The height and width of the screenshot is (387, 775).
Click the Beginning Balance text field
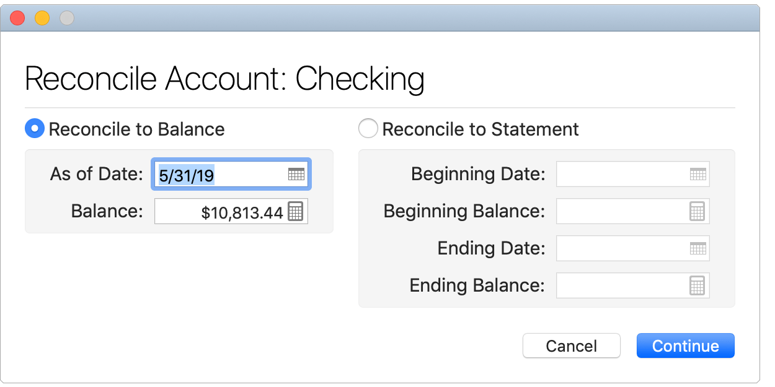(620, 211)
